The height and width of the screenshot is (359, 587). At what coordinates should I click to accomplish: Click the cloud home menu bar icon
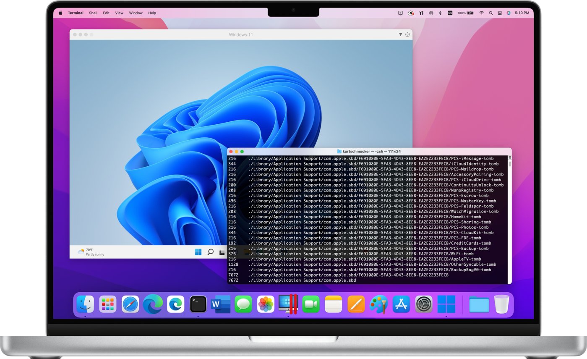tap(411, 13)
